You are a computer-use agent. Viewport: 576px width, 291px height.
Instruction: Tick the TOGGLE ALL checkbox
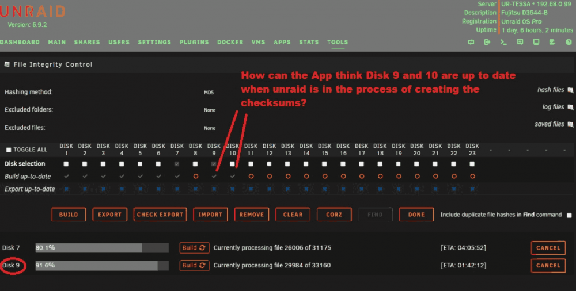pos(9,150)
